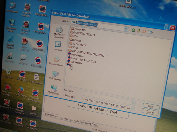Viewport: 177px width, 132px height.
Task: Expand Look in drive dropdown
Action: [126, 29]
